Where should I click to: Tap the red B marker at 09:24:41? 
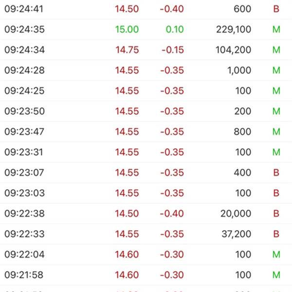276,9
